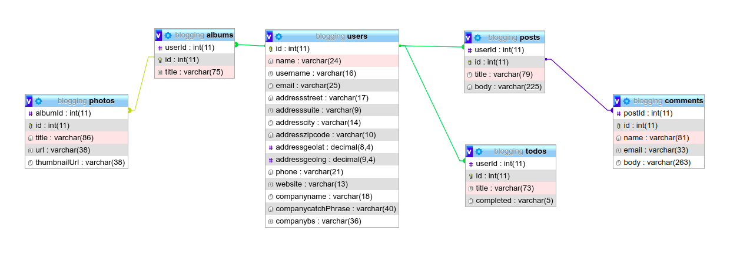Toggle the V button on comments table
The width and height of the screenshot is (730, 257).
[618, 101]
